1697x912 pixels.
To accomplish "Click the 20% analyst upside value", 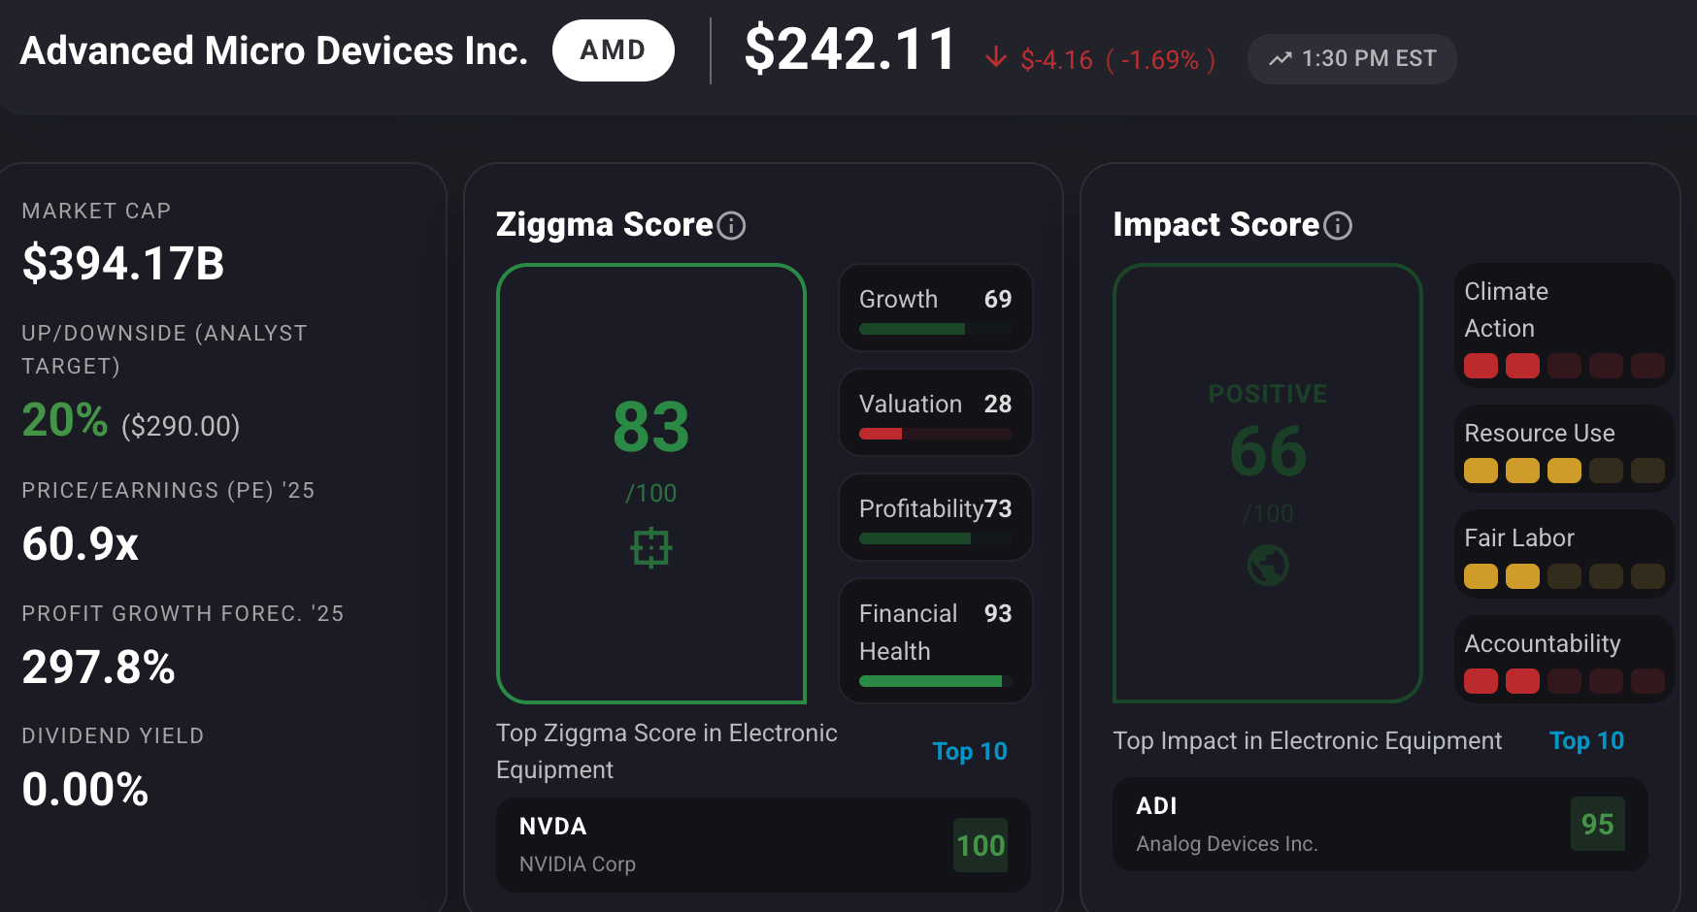I will coord(65,420).
